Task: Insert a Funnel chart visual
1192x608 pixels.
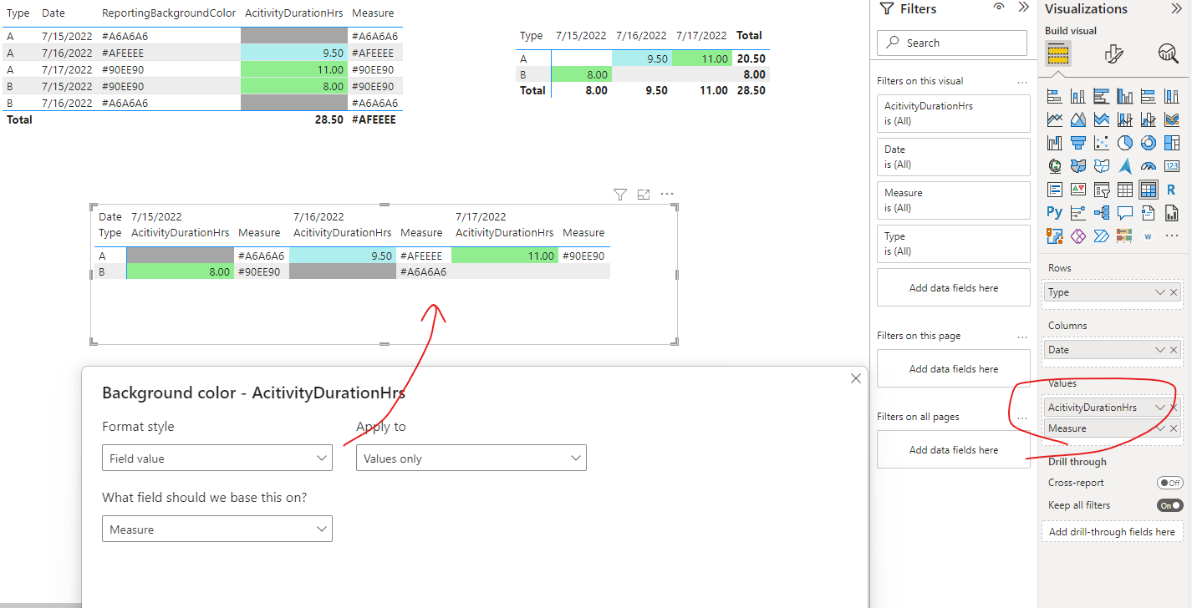Action: click(1077, 143)
